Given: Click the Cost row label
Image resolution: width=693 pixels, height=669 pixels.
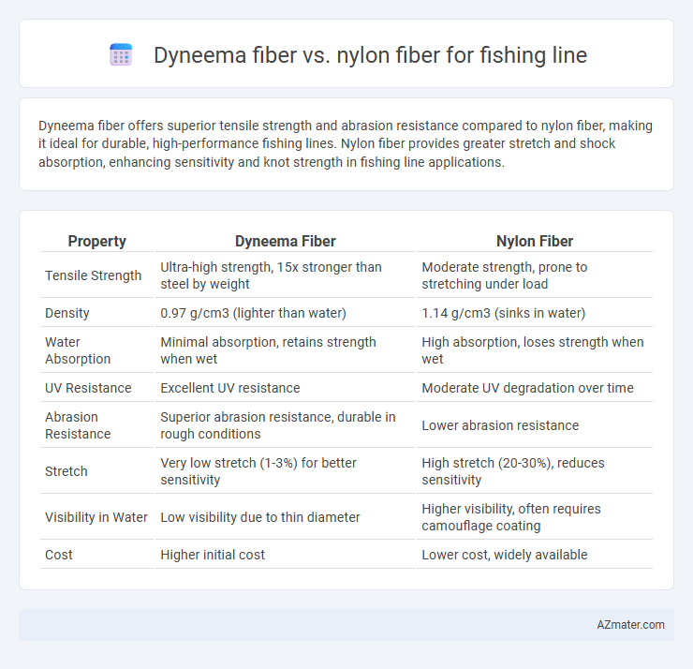Looking at the screenshot, I should pyautogui.click(x=59, y=555).
